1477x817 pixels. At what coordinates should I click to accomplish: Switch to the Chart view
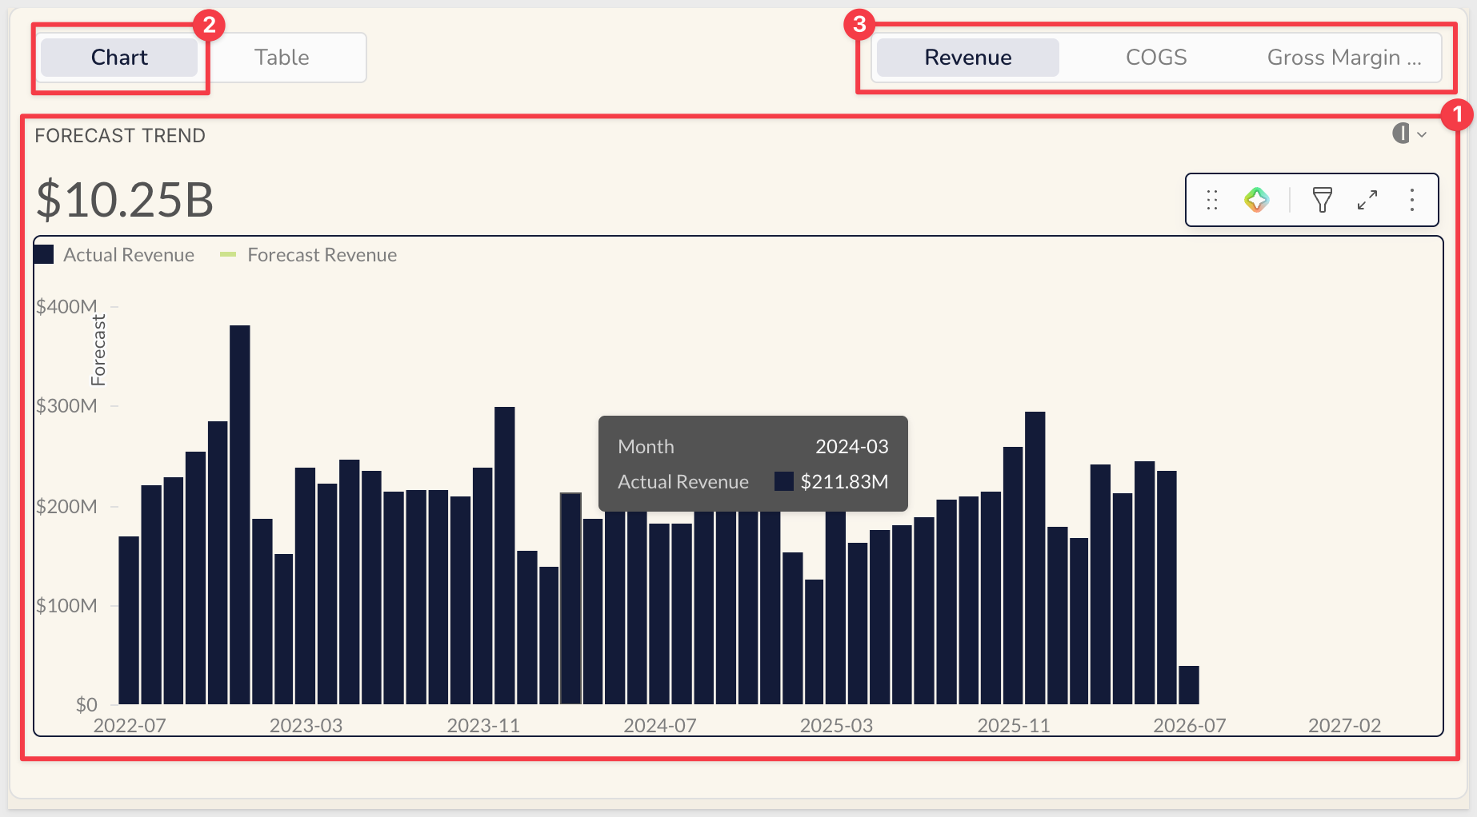[x=119, y=58]
